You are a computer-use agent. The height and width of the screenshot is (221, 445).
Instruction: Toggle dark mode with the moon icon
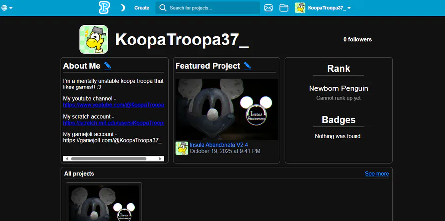[123, 8]
